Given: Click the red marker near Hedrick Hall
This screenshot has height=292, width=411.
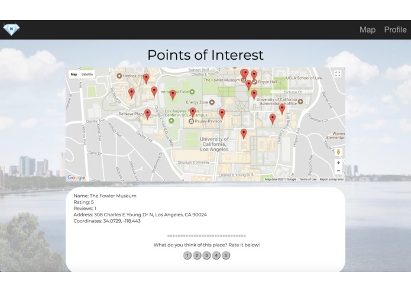Looking at the screenshot, I should pos(146,79).
